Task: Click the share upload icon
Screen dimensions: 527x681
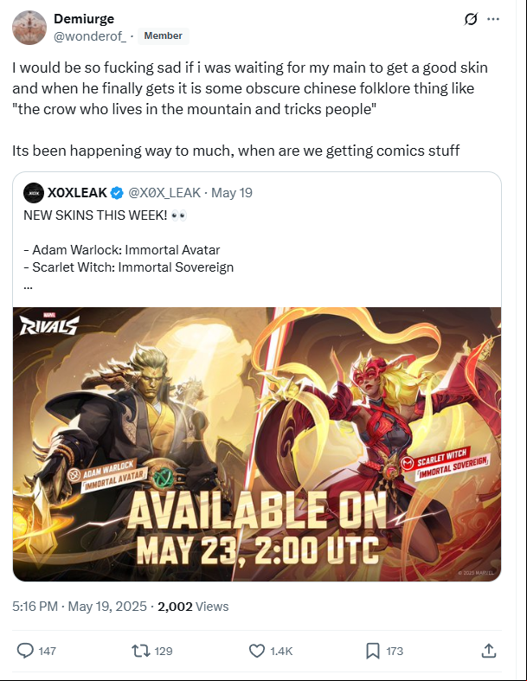Action: pos(489,651)
